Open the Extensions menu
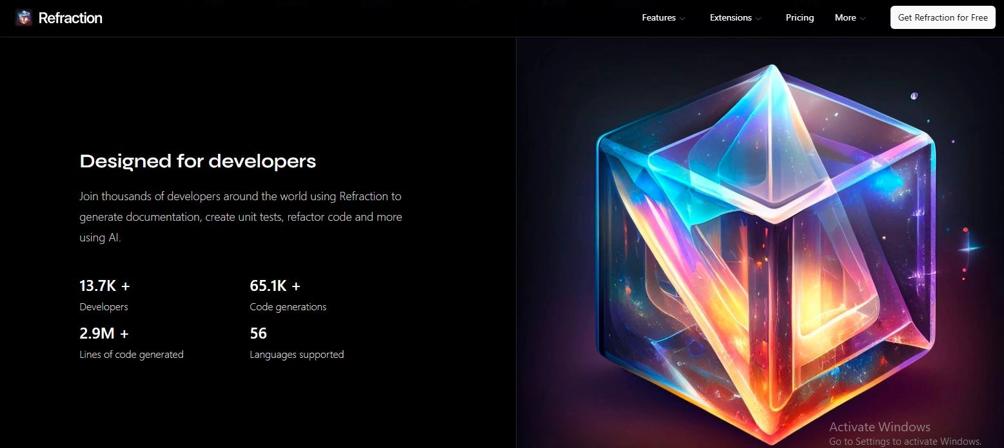This screenshot has width=1004, height=448. [731, 17]
